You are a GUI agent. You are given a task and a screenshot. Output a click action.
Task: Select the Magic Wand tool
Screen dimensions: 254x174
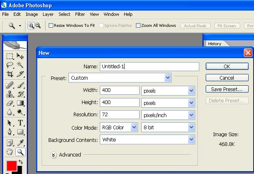(20, 65)
